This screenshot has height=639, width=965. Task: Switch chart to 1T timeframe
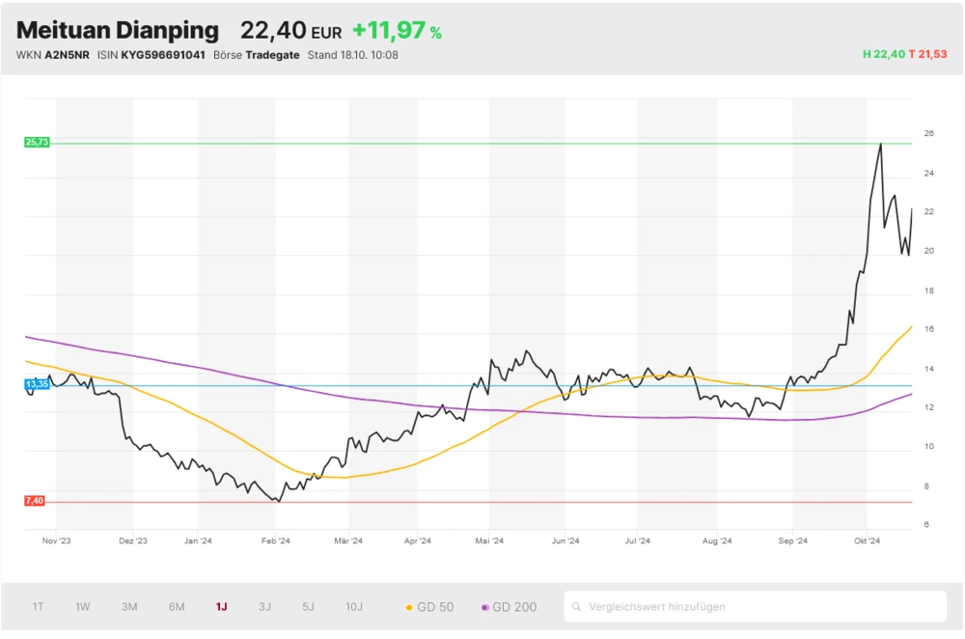coord(38,607)
